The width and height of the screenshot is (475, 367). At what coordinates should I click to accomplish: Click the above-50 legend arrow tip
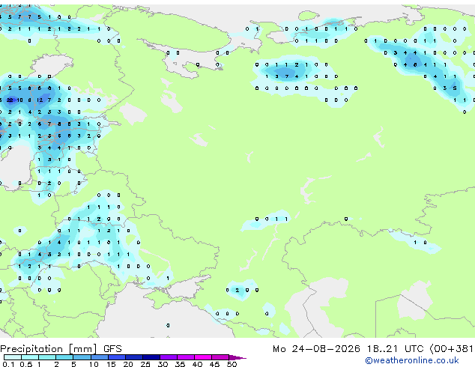pyautogui.click(x=238, y=357)
